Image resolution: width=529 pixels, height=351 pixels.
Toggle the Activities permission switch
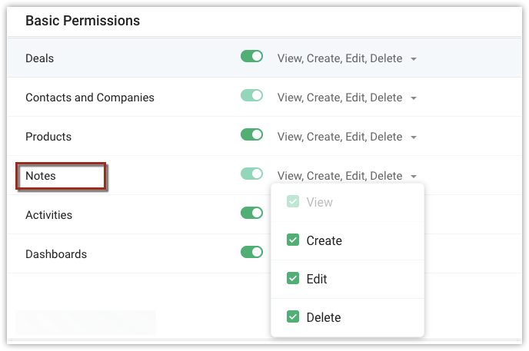(x=251, y=214)
